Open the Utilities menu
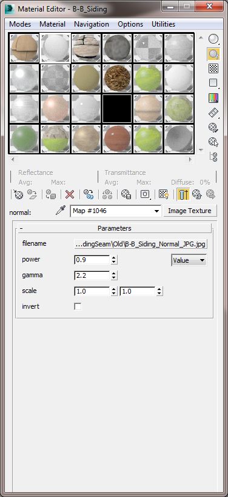 point(163,24)
